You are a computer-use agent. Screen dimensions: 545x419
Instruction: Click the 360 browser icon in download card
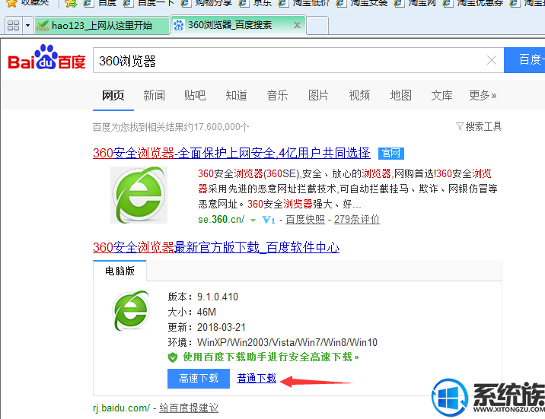pos(131,310)
